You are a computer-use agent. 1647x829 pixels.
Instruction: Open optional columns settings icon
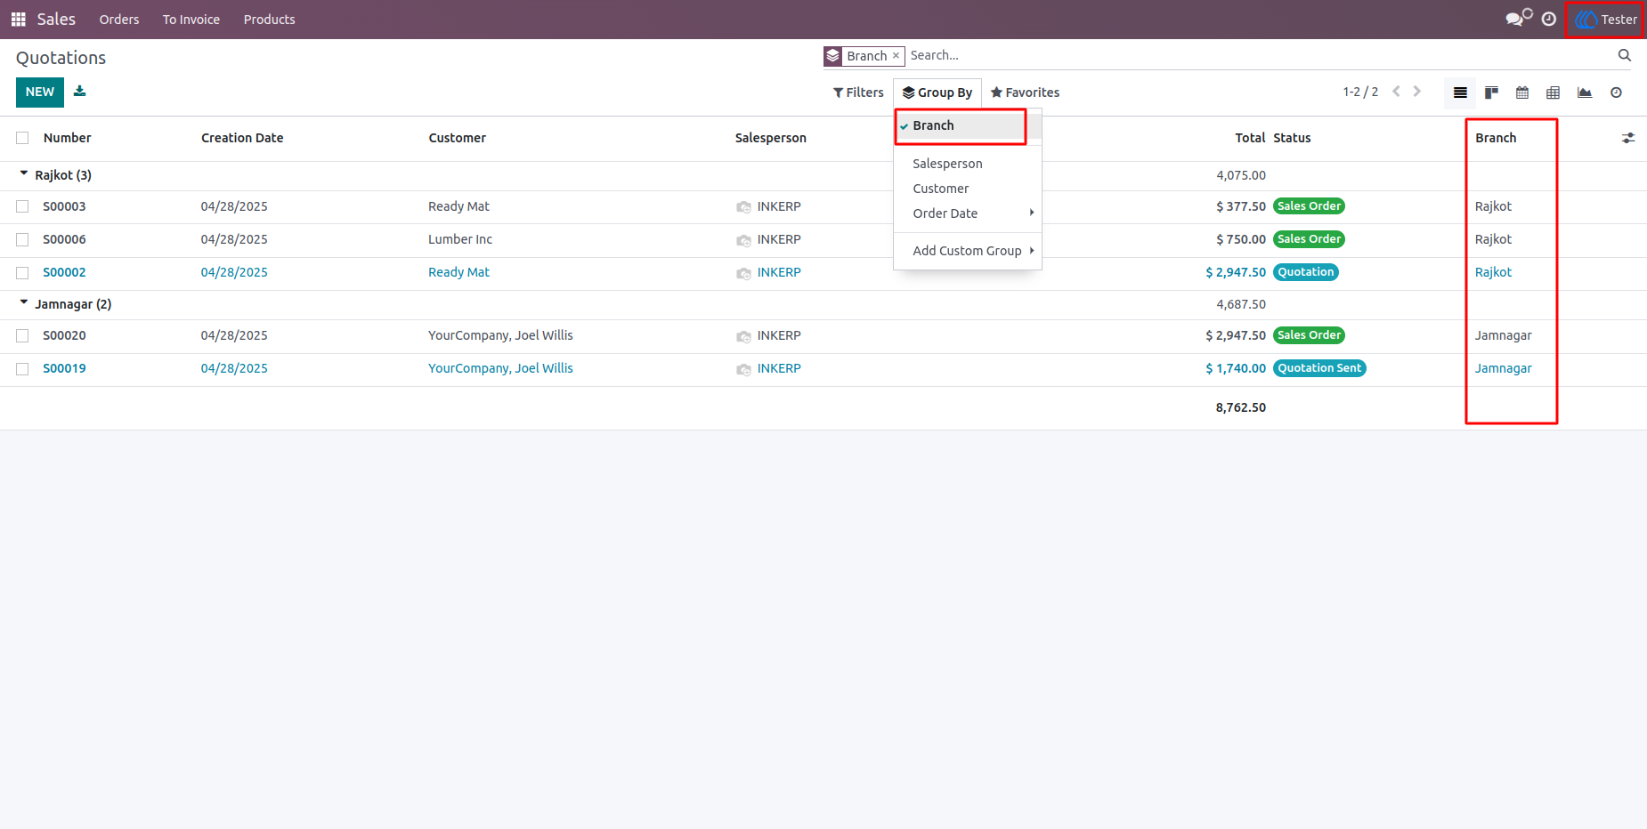tap(1628, 138)
